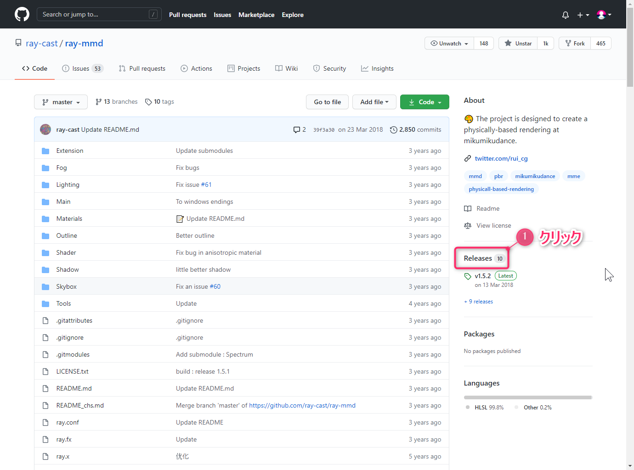634x470 pixels.
Task: Open issue #61 link in Lighting row
Action: click(x=206, y=185)
